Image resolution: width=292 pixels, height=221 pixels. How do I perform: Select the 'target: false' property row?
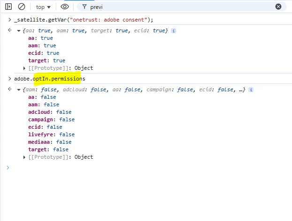(x=48, y=149)
